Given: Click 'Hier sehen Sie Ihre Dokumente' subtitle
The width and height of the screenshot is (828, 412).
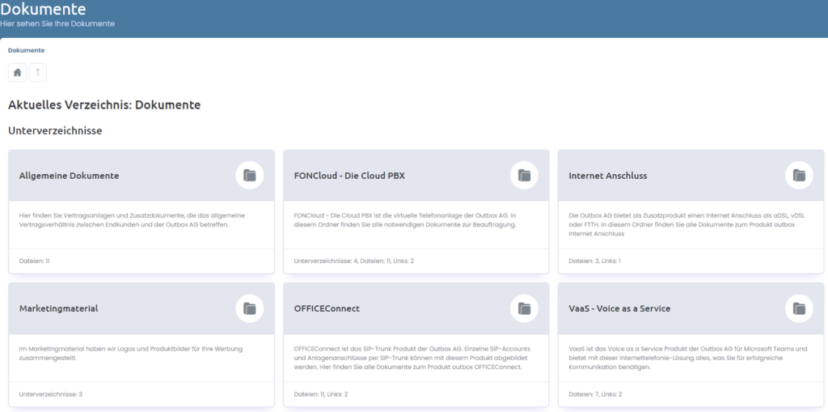Looking at the screenshot, I should pos(57,23).
